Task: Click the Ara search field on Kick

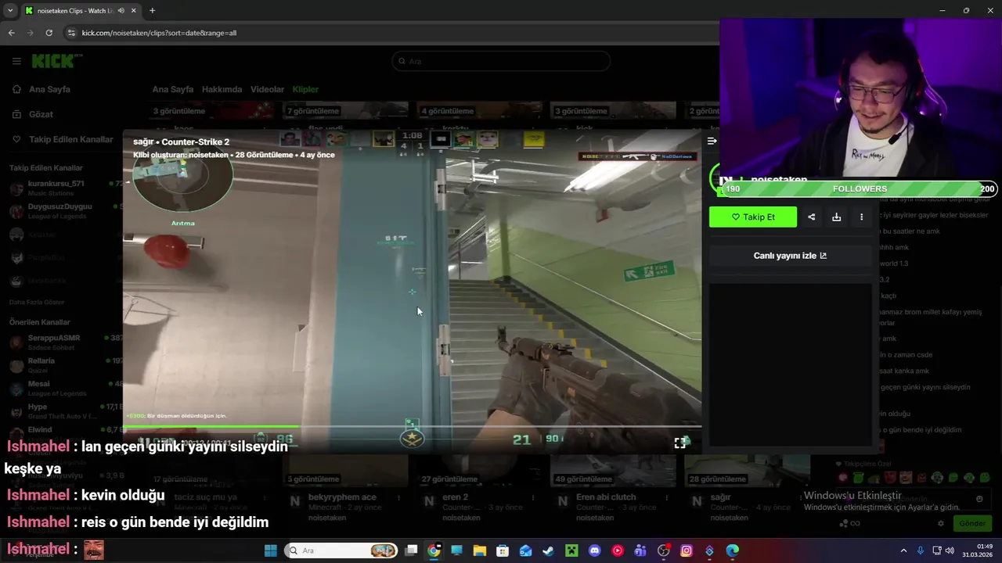Action: (501, 61)
